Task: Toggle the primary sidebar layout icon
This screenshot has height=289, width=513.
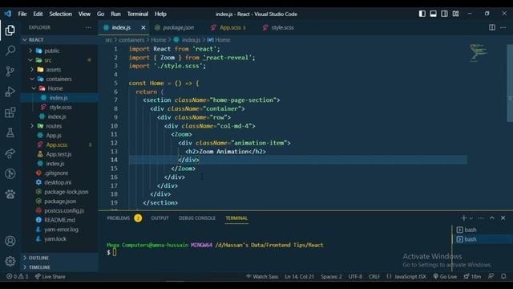Action: coord(422,14)
